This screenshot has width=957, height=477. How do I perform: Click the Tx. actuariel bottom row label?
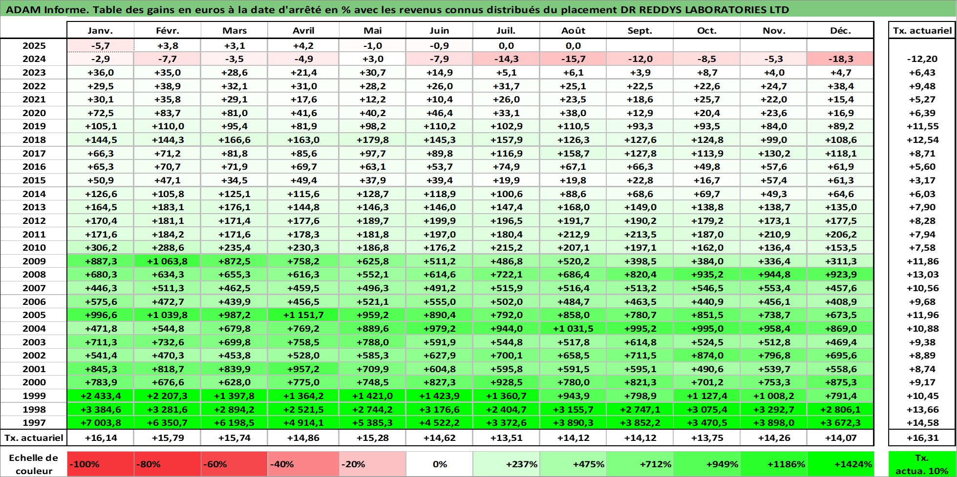tap(34, 437)
